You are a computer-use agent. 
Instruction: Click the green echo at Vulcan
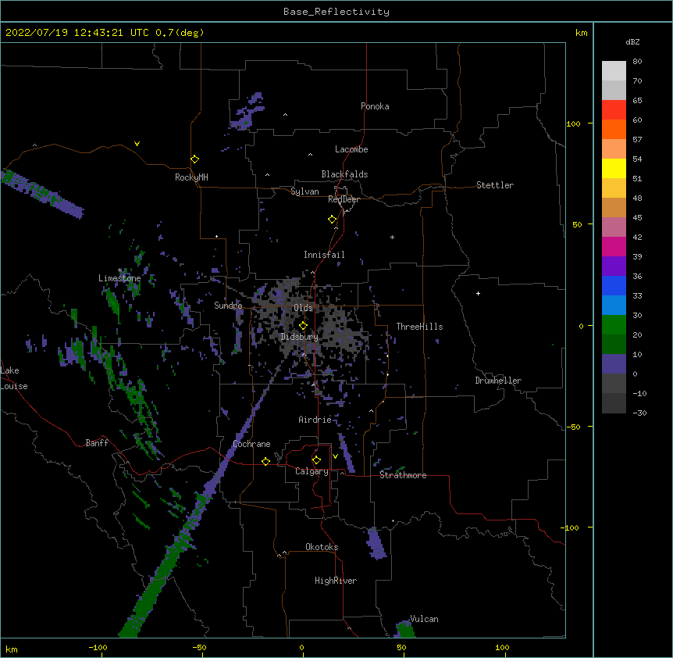(404, 629)
